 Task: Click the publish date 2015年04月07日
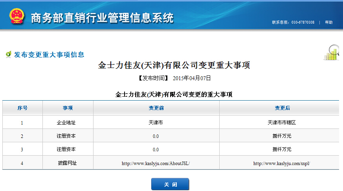tap(192, 78)
